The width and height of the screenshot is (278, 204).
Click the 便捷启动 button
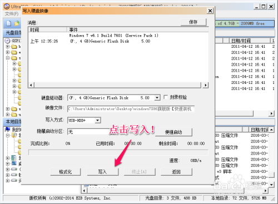coord(173,132)
